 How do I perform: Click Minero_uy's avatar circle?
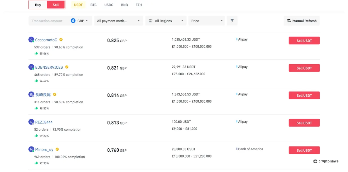click(x=31, y=149)
